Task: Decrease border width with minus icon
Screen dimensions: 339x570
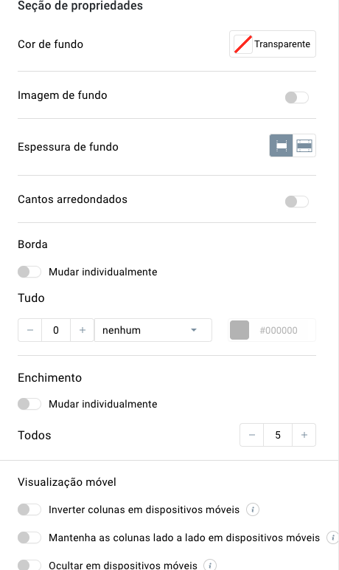Action: coord(30,330)
